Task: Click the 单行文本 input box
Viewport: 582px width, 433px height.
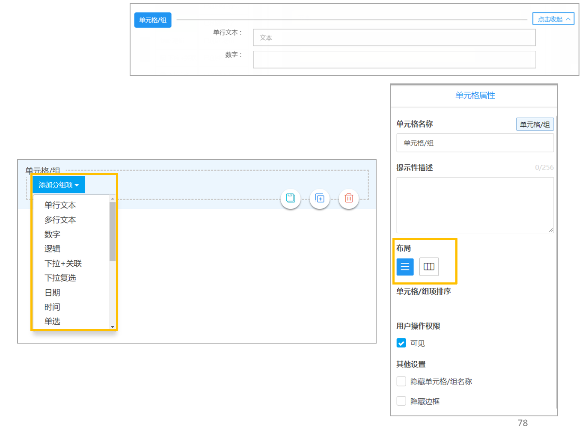Action: coord(394,38)
